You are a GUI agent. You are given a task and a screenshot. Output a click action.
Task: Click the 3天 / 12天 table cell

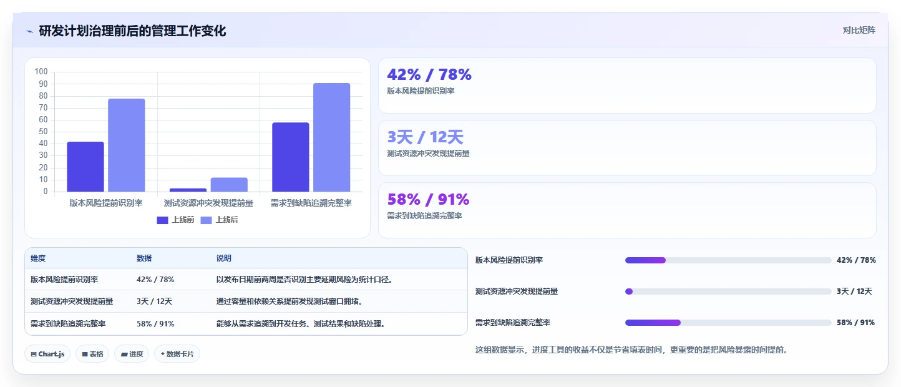(154, 301)
